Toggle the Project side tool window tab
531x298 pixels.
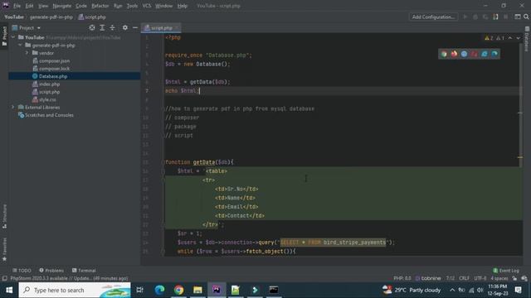click(x=4, y=36)
